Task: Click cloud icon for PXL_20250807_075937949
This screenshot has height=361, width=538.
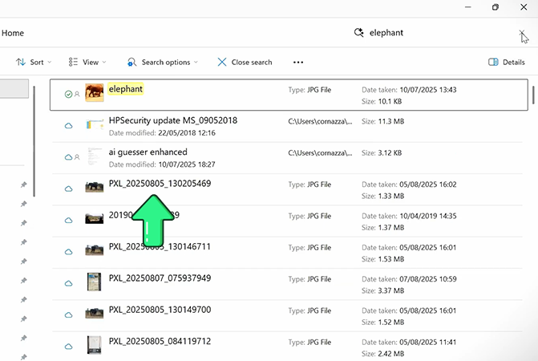Action: tap(69, 283)
